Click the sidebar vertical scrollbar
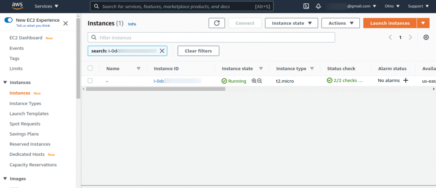Viewport: 436px width, 188px height. [x=78, y=58]
